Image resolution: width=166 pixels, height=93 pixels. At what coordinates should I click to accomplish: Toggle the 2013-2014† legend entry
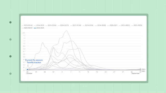coord(27,25)
